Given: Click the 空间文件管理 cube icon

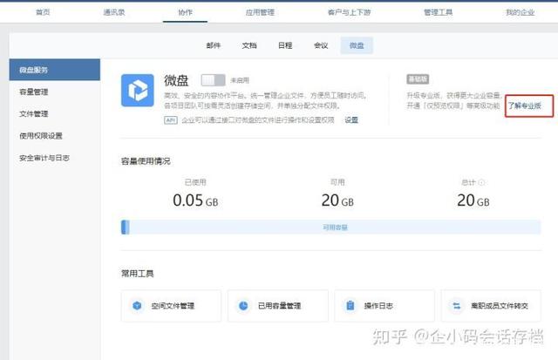Looking at the screenshot, I should click(138, 306).
